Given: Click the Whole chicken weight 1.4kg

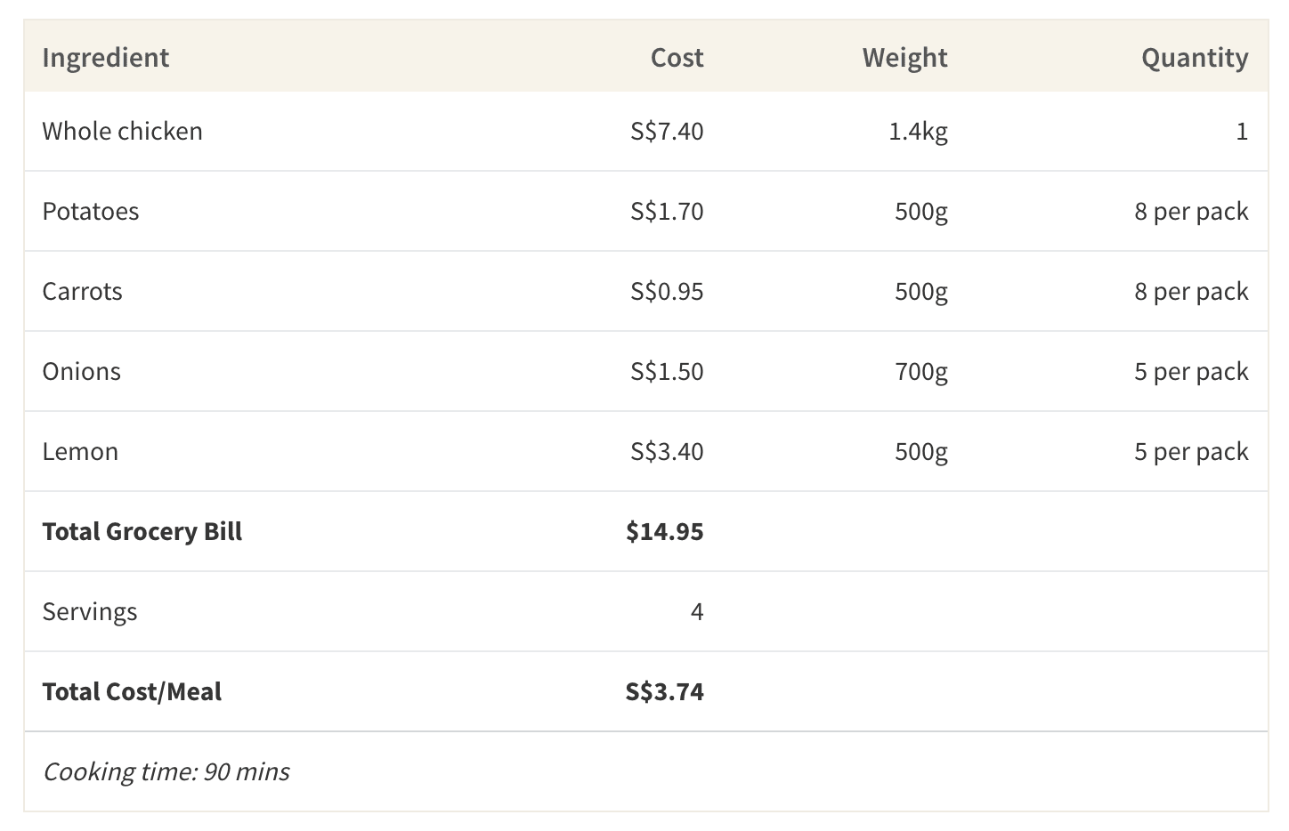Looking at the screenshot, I should pyautogui.click(x=918, y=132).
